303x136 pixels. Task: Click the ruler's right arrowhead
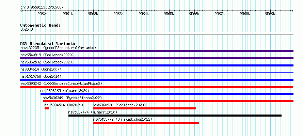(292, 11)
